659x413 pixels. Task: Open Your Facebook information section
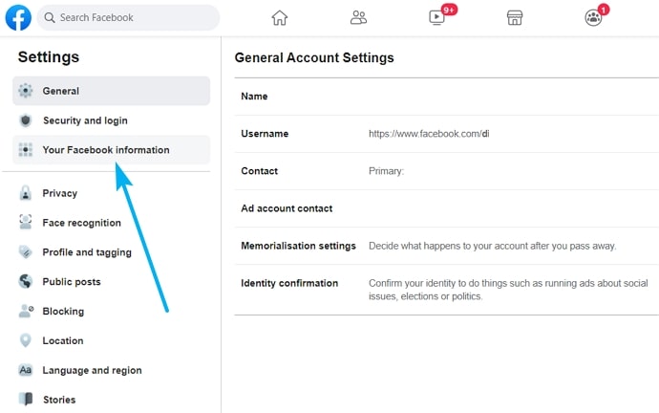112,150
